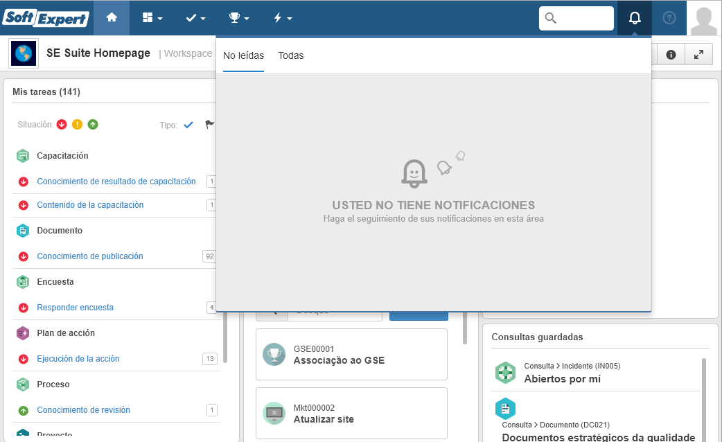Click the Consultas guardadas heading

pos(537,337)
